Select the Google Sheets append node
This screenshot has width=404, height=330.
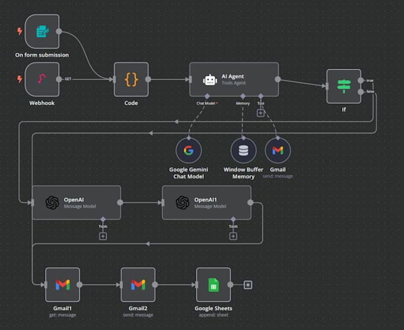click(214, 285)
